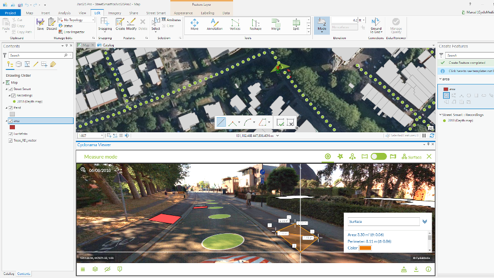Switch to the Catalog view tab
Screen dimensions: 494x278
pyautogui.click(x=106, y=45)
